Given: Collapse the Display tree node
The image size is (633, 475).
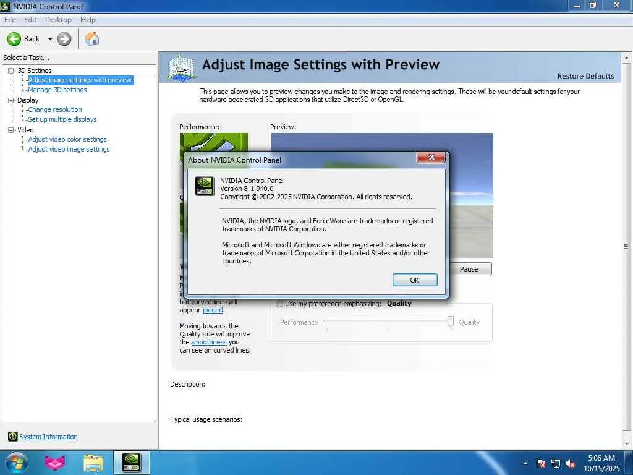Looking at the screenshot, I should pyautogui.click(x=11, y=100).
